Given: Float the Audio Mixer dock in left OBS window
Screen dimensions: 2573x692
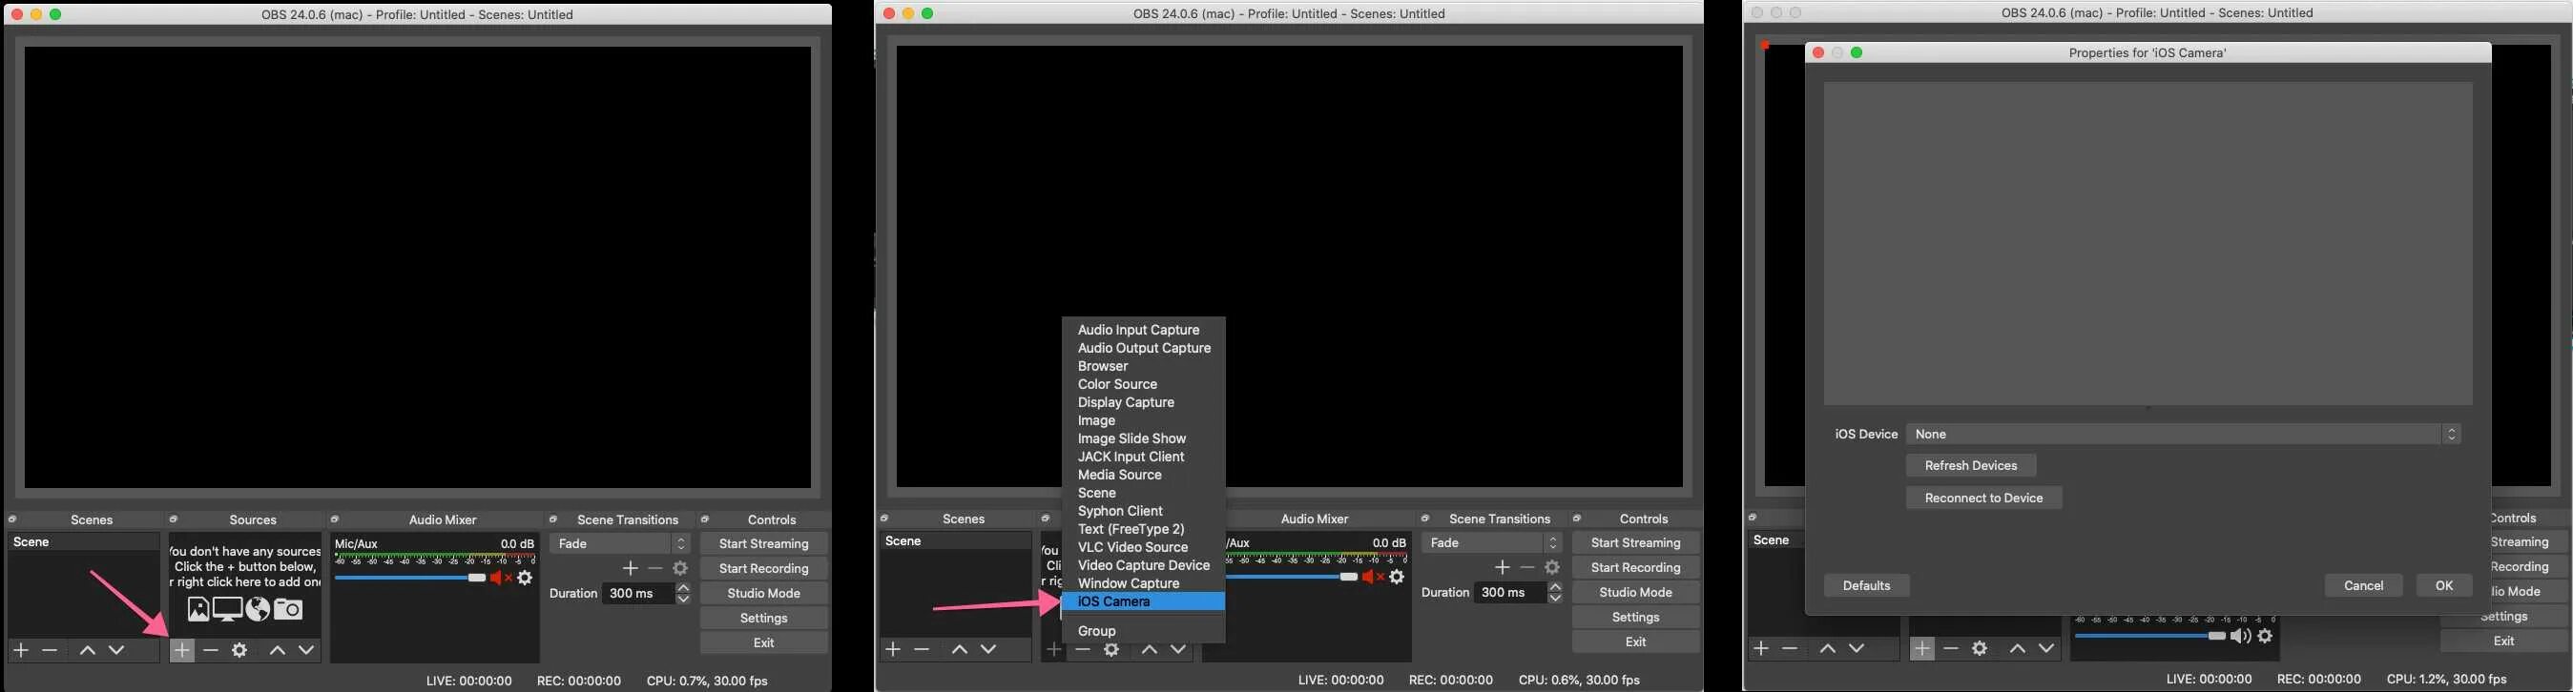Looking at the screenshot, I should coord(336,519).
